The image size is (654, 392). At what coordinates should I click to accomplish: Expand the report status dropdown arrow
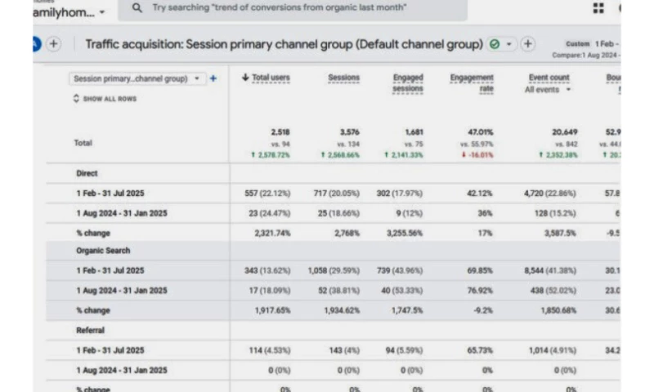pos(509,44)
